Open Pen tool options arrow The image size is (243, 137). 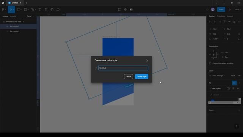35,10
